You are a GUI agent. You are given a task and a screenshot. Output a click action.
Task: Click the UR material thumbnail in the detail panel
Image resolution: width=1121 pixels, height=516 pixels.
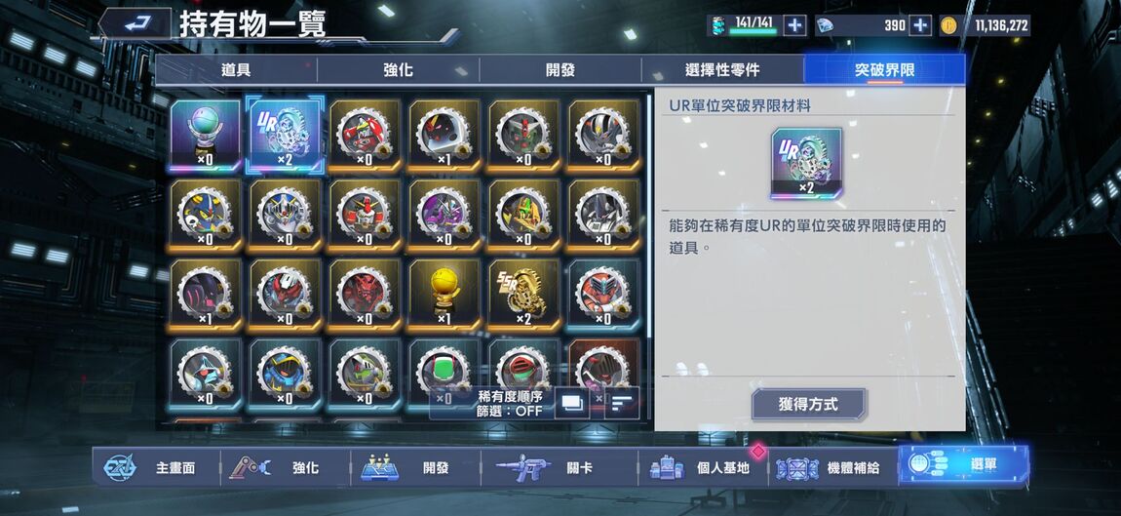pyautogui.click(x=806, y=163)
